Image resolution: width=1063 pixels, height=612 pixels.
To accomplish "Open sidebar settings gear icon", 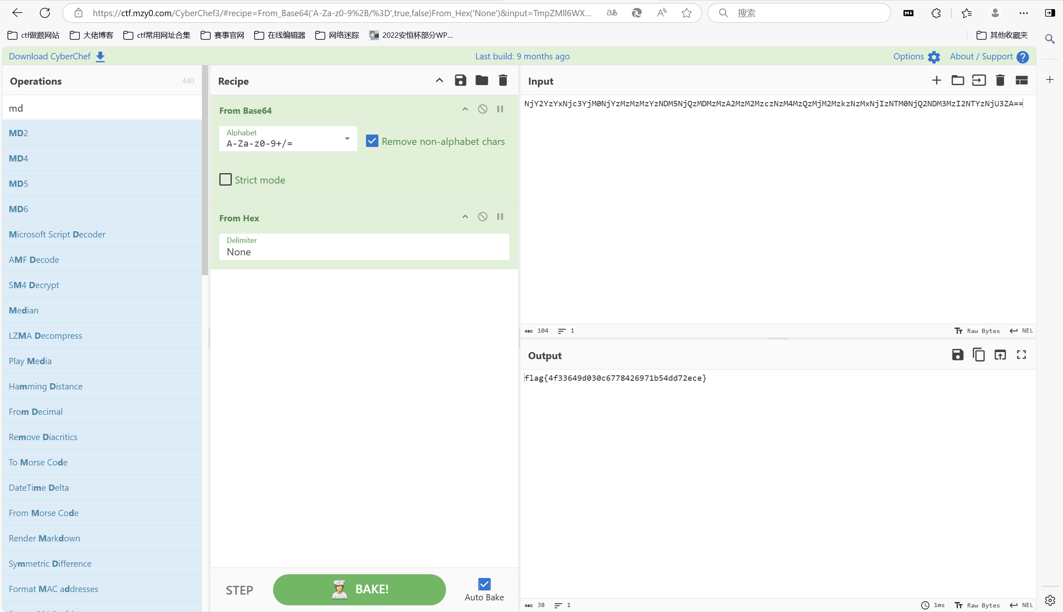I will (1050, 600).
